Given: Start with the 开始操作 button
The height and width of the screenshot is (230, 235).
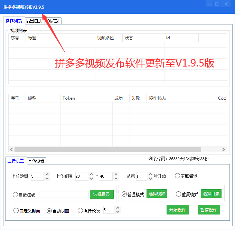Looking at the screenshot, I should coord(178,210).
